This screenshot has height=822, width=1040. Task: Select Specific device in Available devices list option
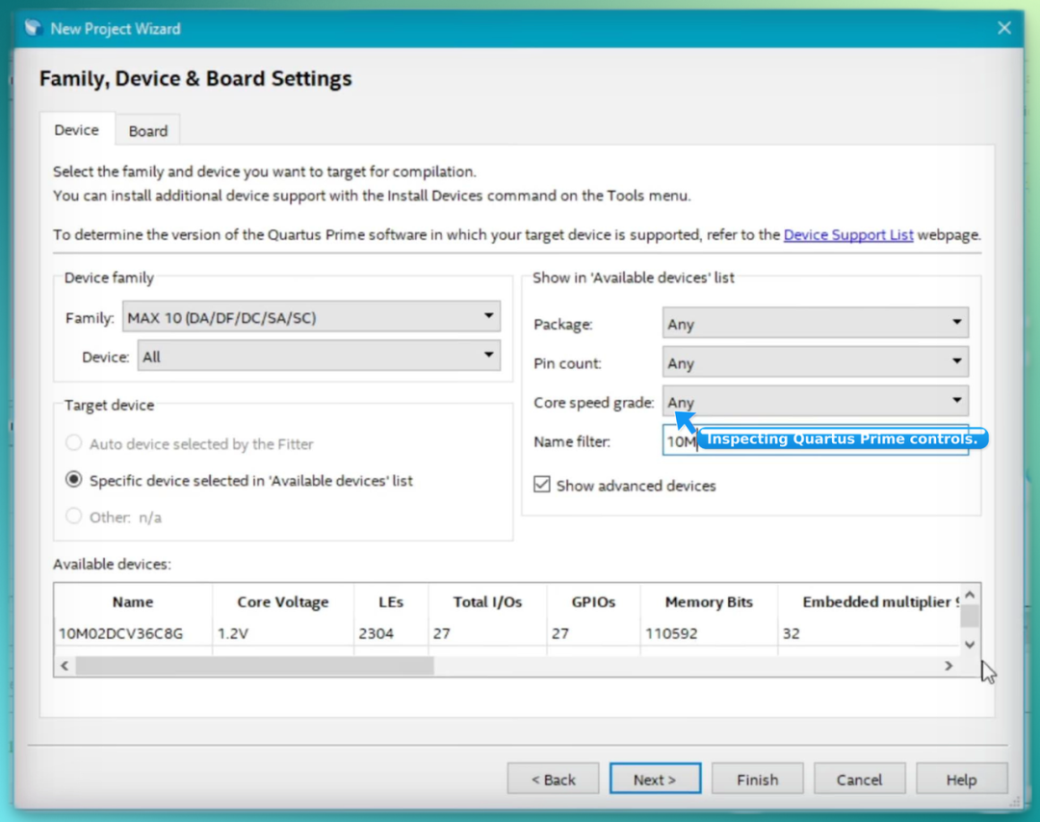(73, 479)
